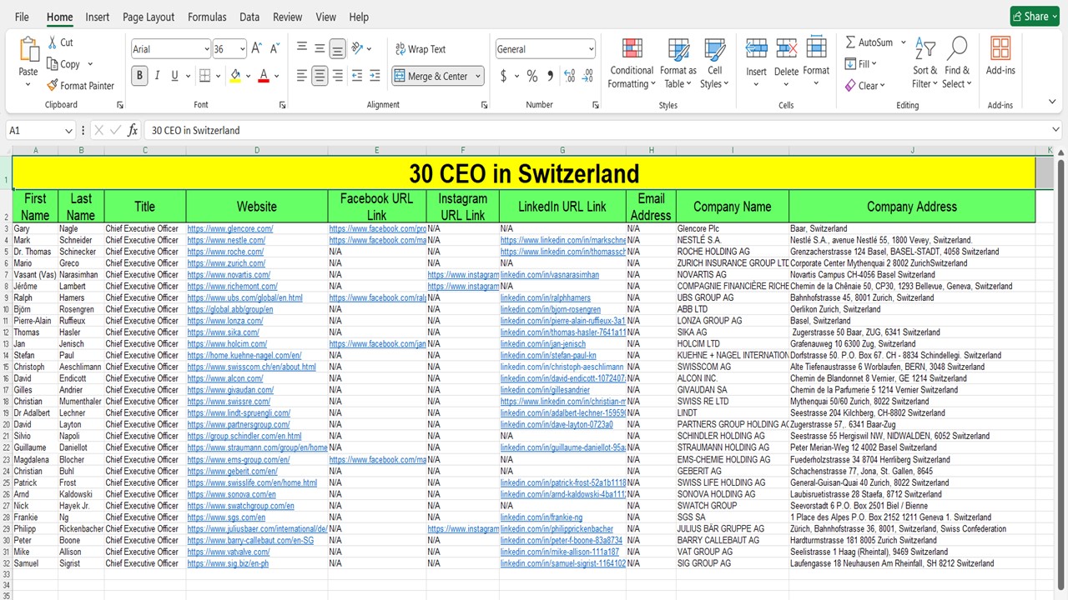
Task: Switch to the Review tab
Action: click(288, 17)
